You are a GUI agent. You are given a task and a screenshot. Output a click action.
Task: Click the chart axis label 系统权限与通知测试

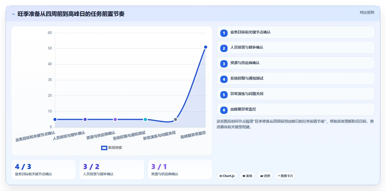coord(129,136)
